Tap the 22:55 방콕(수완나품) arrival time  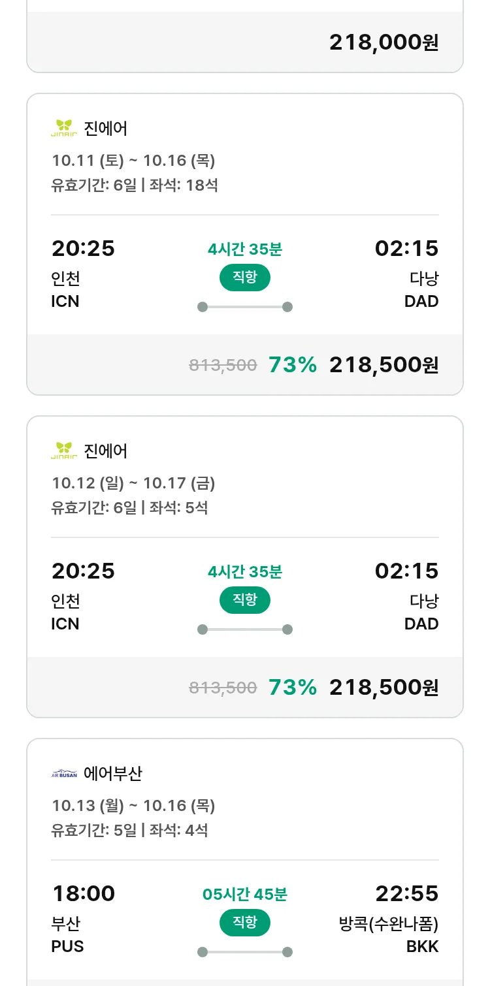click(x=406, y=893)
